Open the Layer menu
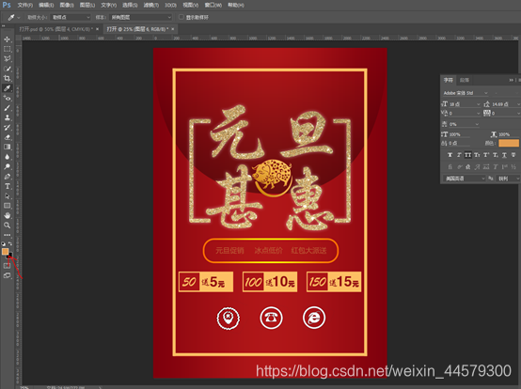521x389 pixels. click(87, 5)
